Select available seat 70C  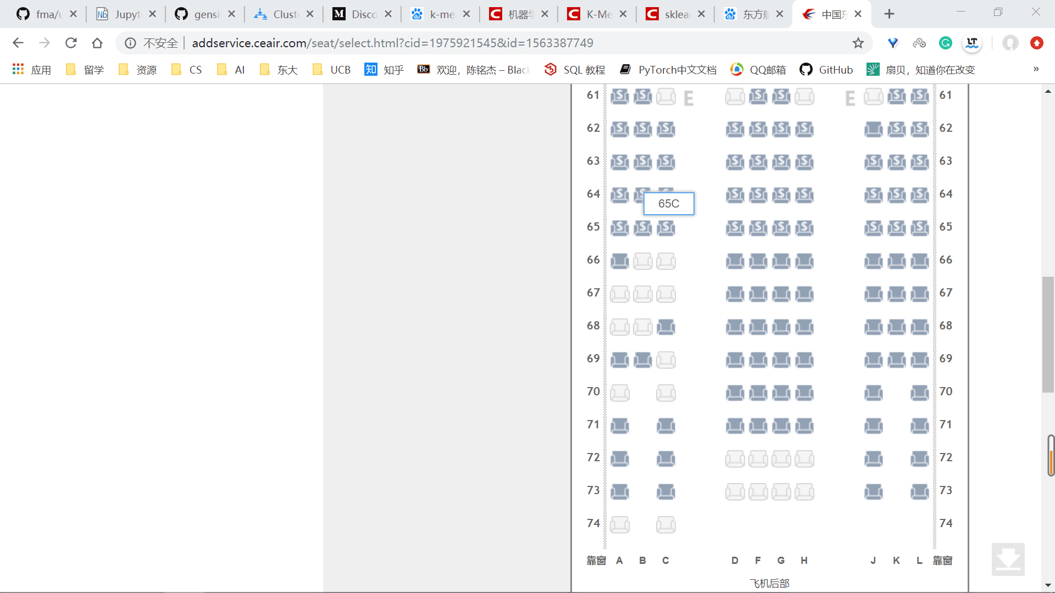(x=665, y=393)
